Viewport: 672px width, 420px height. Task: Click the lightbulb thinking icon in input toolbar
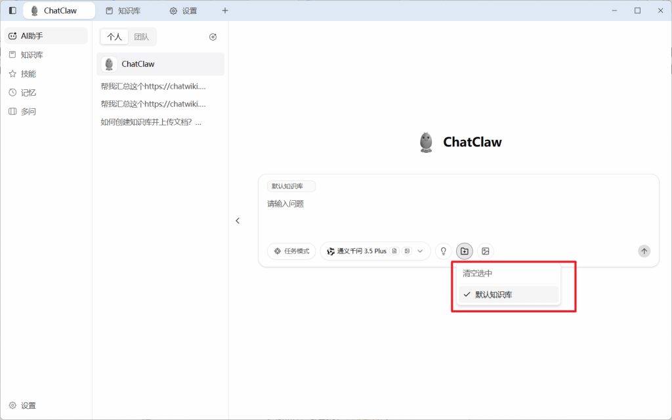click(443, 251)
